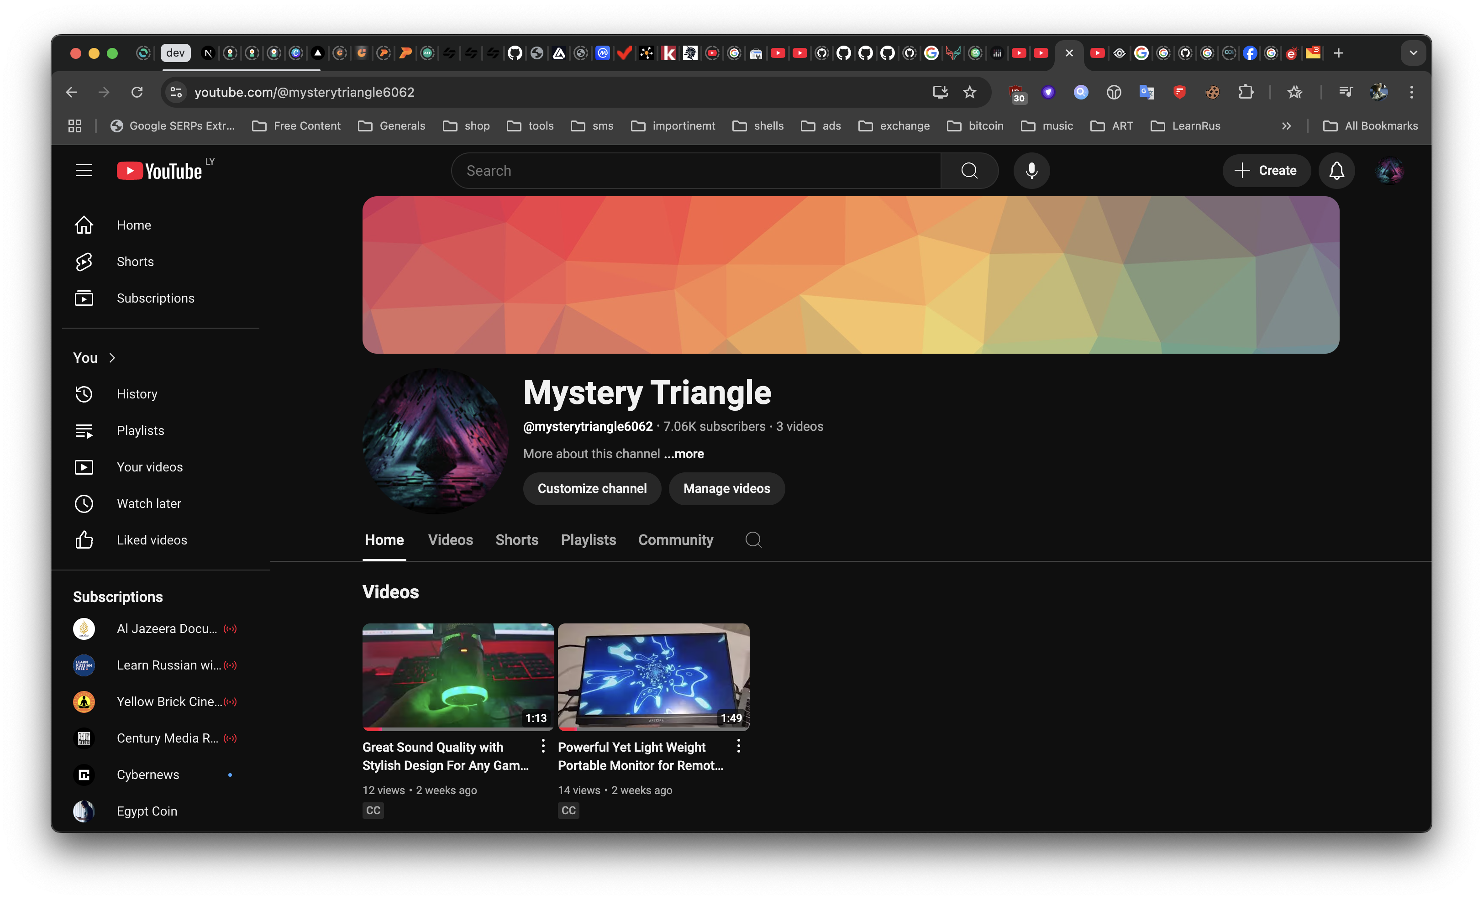Go back in browser history
Screen dimensions: 1483x900
pyautogui.click(x=72, y=92)
